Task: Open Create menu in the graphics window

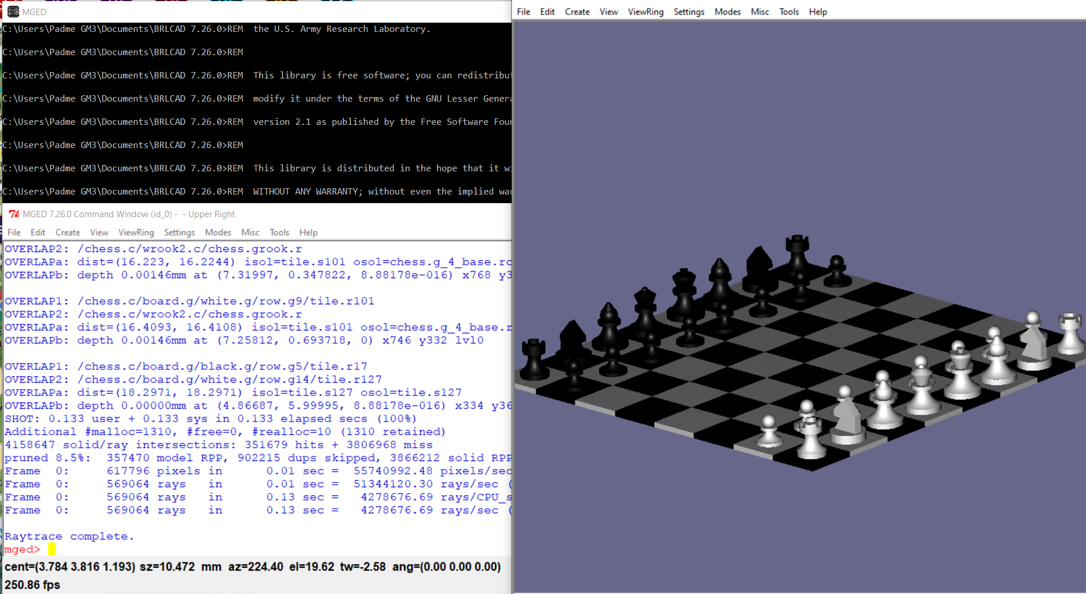Action: click(577, 12)
